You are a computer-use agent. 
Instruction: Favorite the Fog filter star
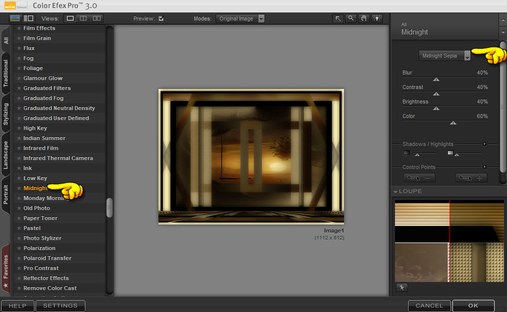click(x=19, y=58)
